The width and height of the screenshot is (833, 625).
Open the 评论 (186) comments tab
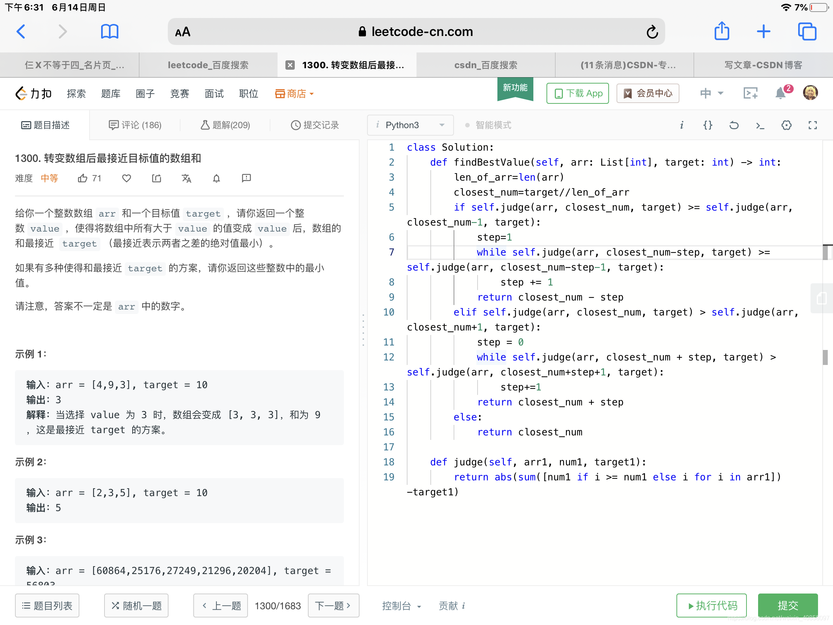tap(135, 125)
